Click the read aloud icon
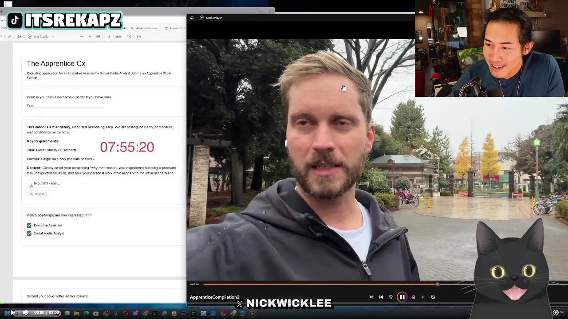Viewport: 568px width, 319px height. (x=10, y=37)
